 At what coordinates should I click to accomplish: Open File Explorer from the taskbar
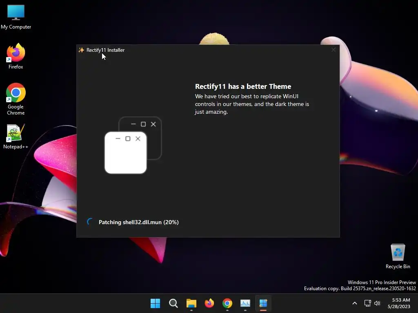click(x=191, y=303)
